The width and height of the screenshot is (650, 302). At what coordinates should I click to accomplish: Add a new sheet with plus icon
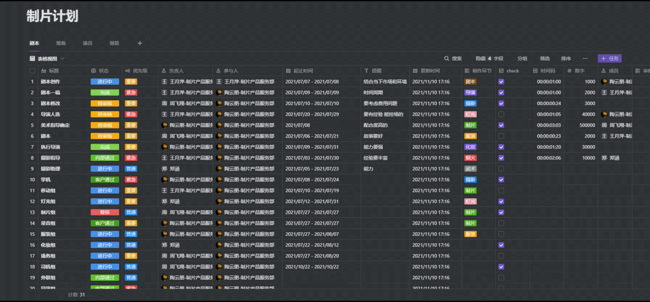point(140,43)
